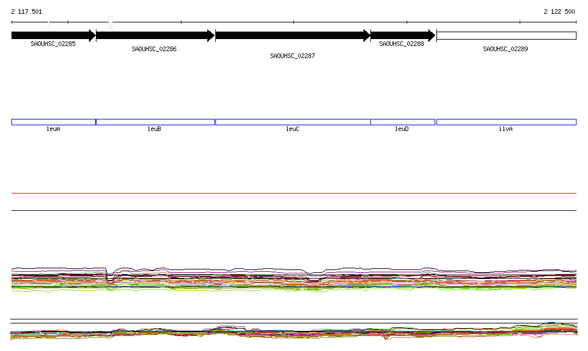Select the short SAOUHSC_02288 gene arrow
The image size is (588, 351).
(402, 36)
